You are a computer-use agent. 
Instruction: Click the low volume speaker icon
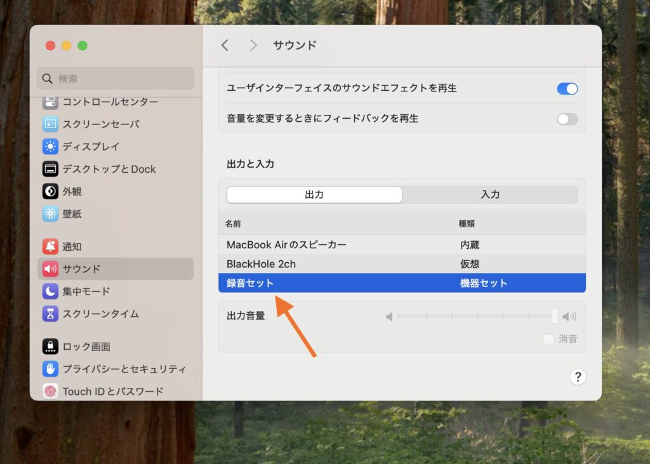(x=389, y=317)
